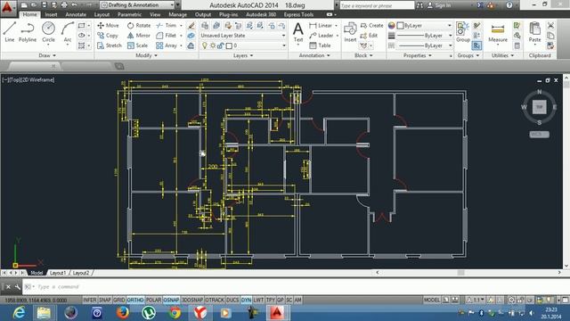
Task: Click the Stretch tool
Action: point(110,45)
